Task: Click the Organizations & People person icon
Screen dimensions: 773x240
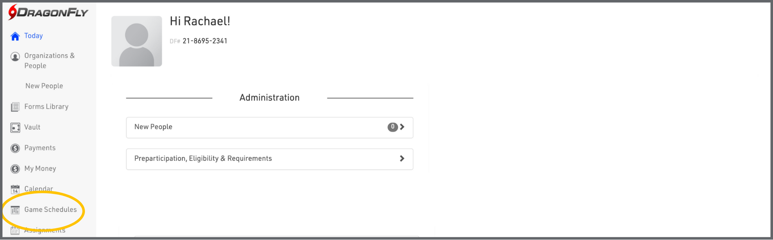Action: point(15,57)
